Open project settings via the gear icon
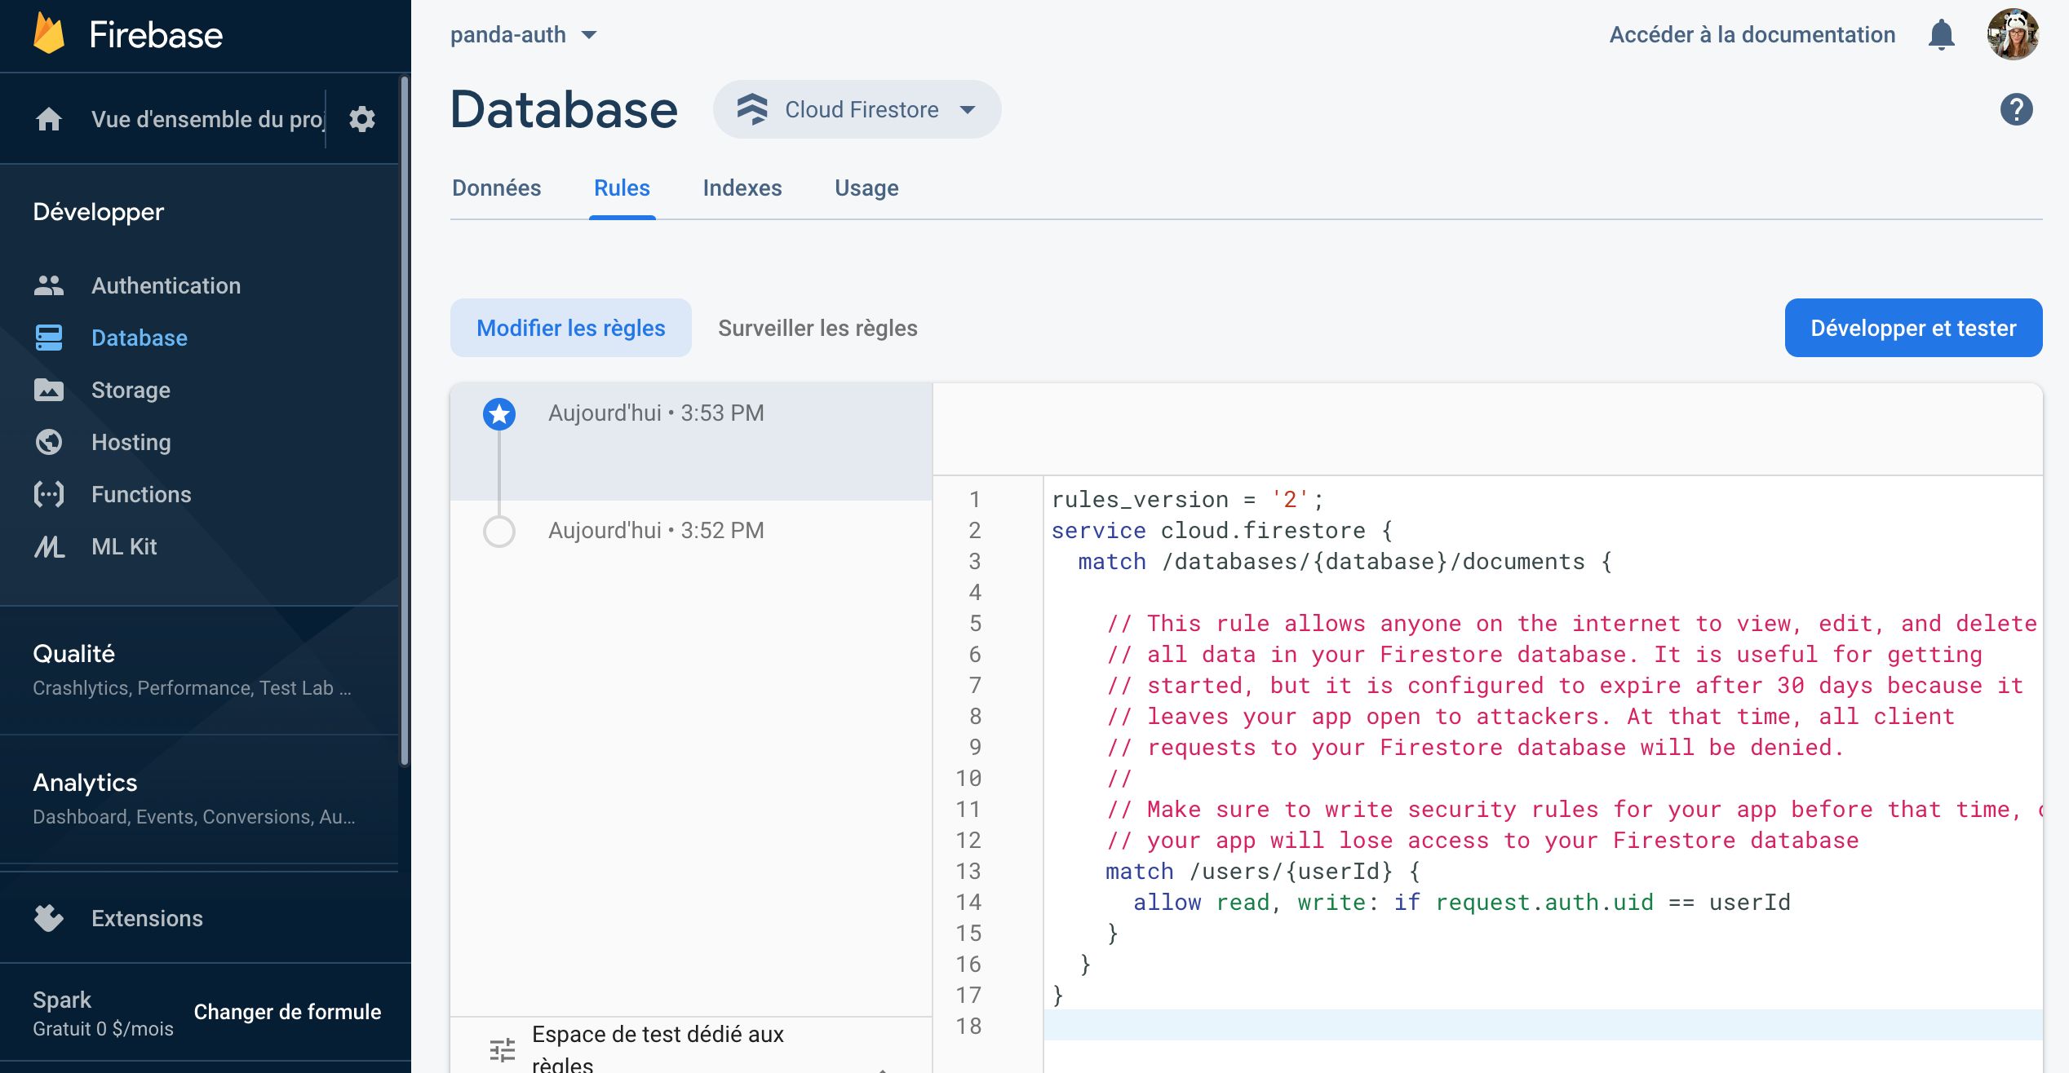Image resolution: width=2069 pixels, height=1073 pixels. tap(361, 119)
